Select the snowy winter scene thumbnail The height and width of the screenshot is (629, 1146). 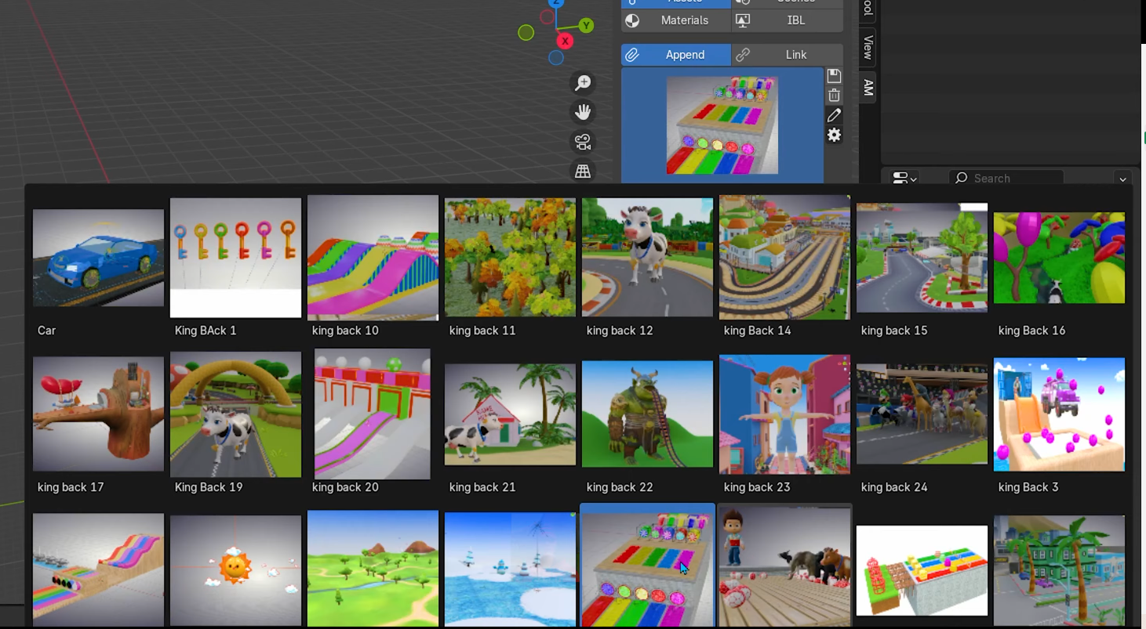click(x=510, y=569)
